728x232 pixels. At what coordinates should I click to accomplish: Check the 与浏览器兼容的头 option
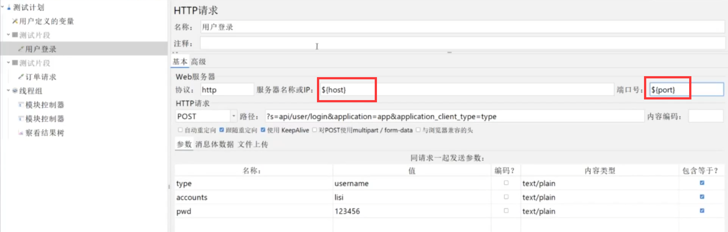click(418, 130)
